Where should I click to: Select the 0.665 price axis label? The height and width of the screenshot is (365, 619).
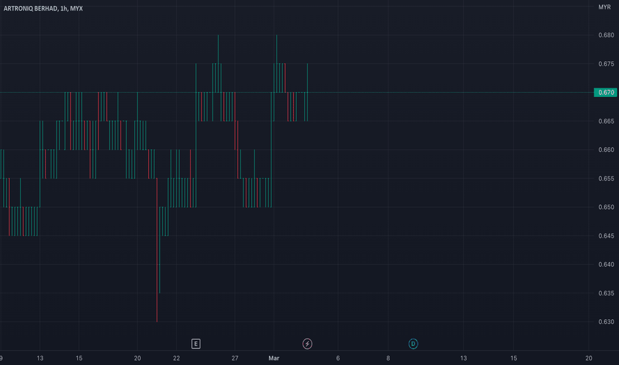(606, 121)
